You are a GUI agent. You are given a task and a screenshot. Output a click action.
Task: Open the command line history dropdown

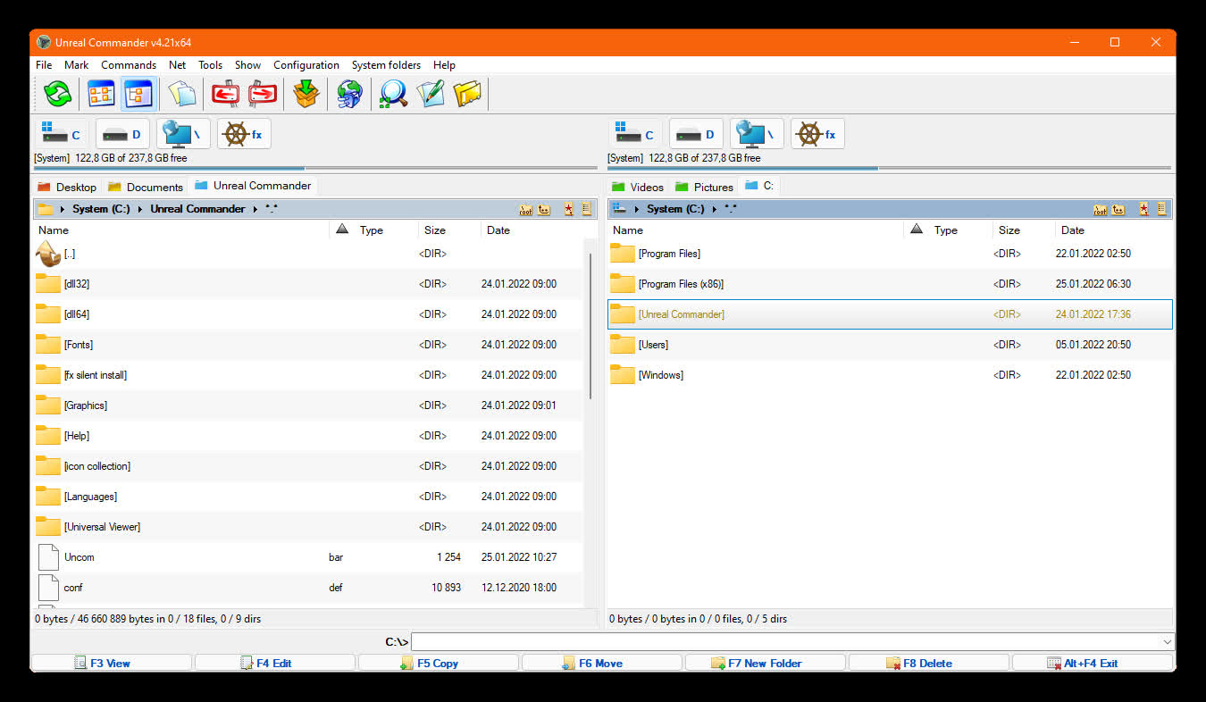point(1167,642)
